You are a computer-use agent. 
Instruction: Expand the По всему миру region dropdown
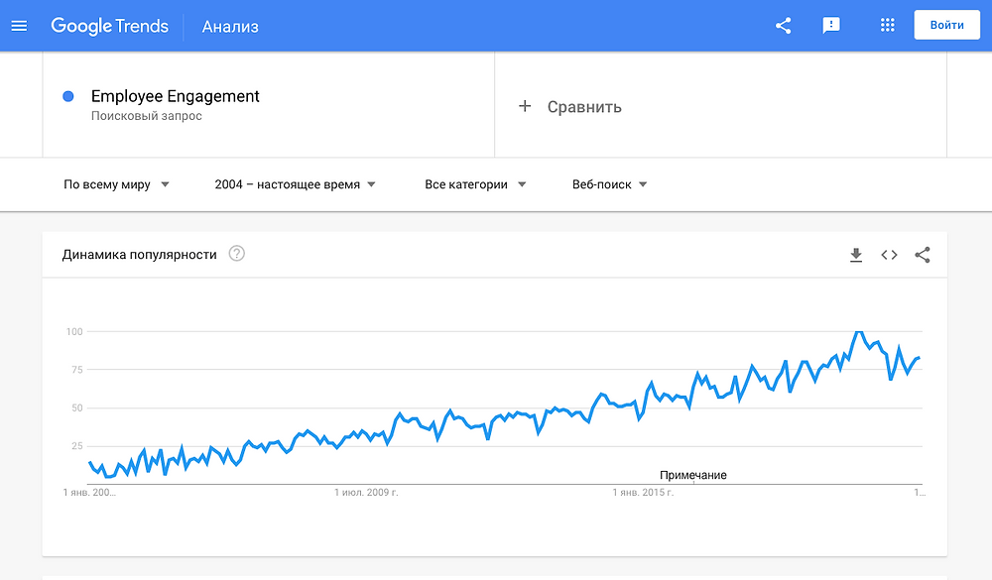coord(116,184)
